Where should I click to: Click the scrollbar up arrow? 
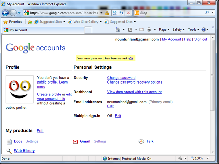coord(212,37)
